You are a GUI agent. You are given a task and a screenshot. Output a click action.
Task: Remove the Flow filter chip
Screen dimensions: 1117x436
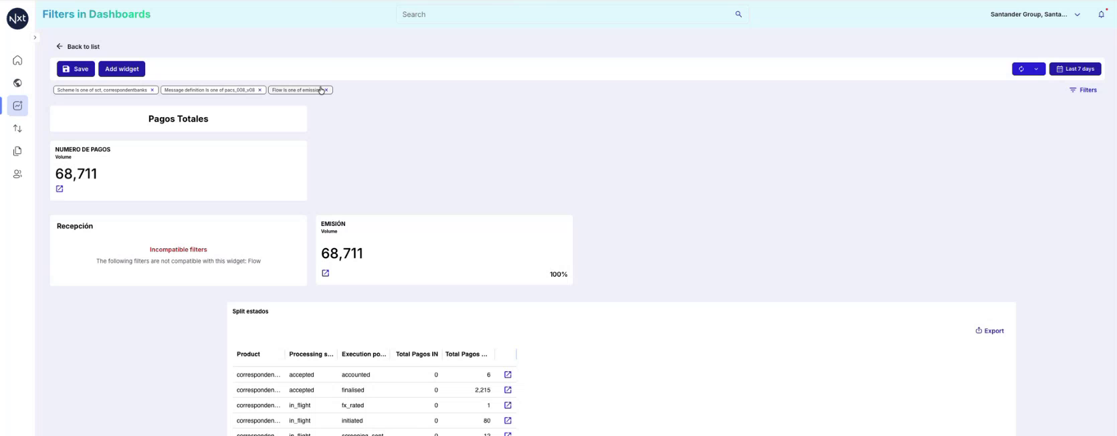click(326, 90)
